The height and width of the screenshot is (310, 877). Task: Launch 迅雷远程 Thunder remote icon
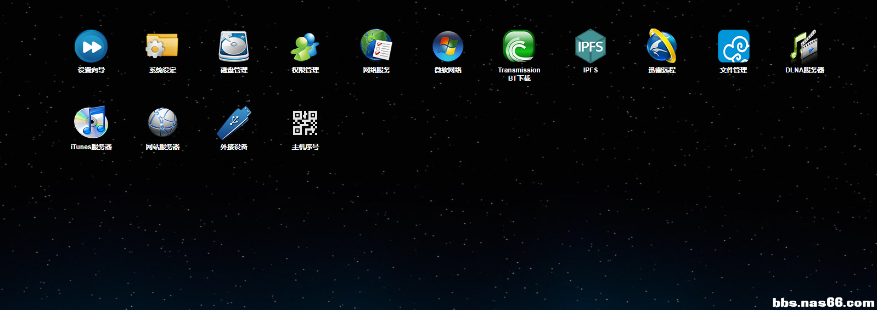[662, 46]
